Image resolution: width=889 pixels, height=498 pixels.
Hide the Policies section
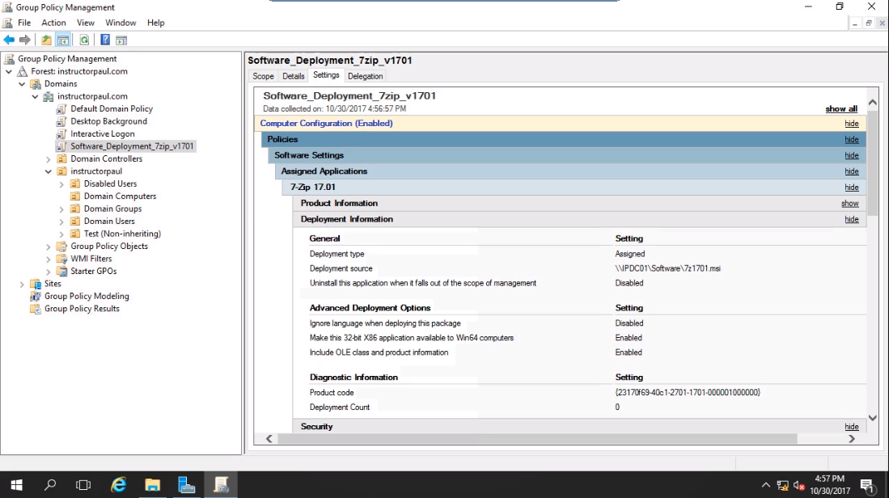[x=852, y=139]
